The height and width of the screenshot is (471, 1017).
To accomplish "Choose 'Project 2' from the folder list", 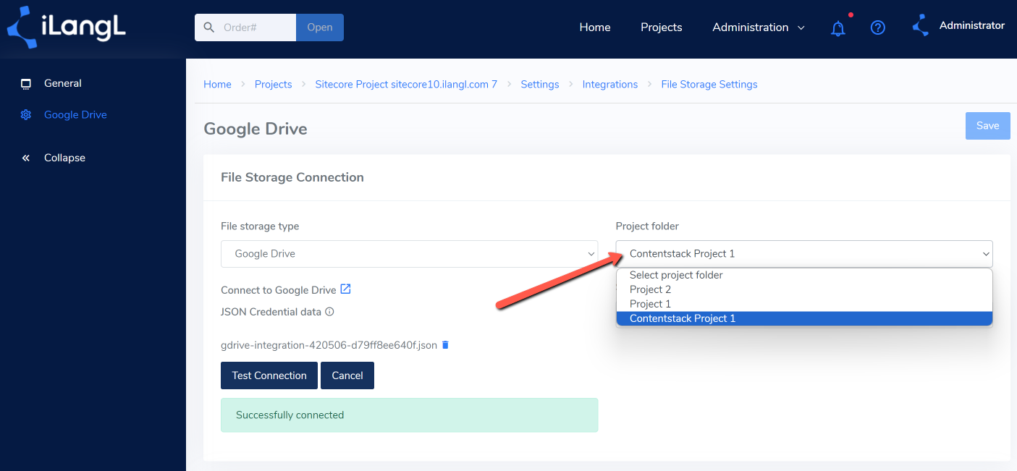I will click(804, 289).
